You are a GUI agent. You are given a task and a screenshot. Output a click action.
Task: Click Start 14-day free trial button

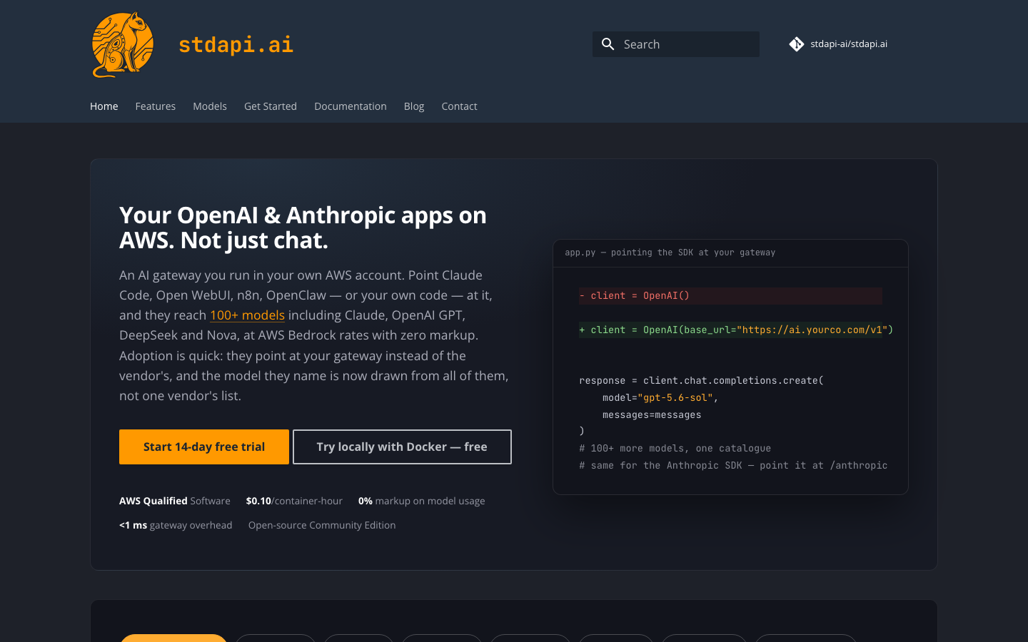coord(204,447)
